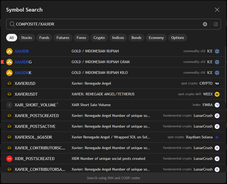Switch to the Forex filter
Screen dimensions: 227x184
81,38
